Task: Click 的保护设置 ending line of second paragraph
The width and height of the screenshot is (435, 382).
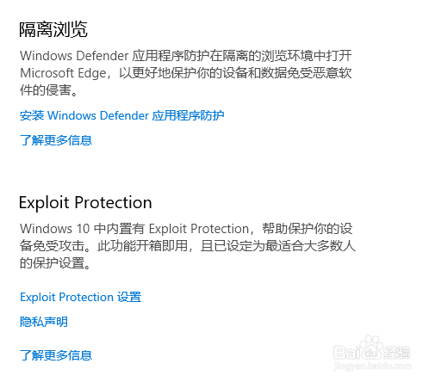Action: (52, 263)
